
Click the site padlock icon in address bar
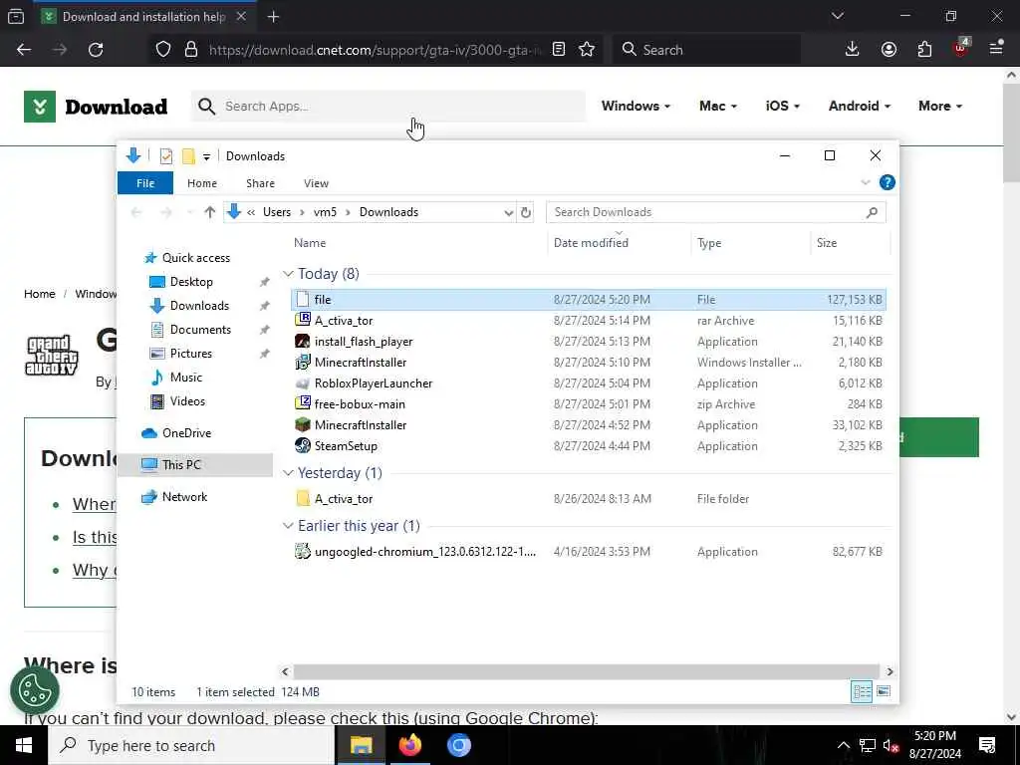coord(191,50)
